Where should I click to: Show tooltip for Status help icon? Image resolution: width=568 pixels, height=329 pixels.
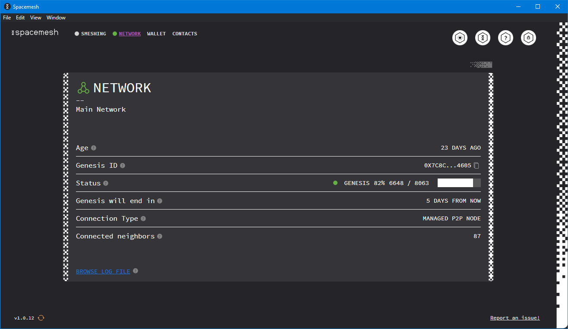[x=106, y=183]
